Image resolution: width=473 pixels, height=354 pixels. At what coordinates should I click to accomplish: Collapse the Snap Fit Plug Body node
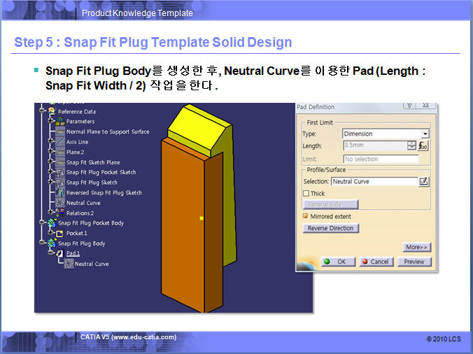(x=42, y=243)
